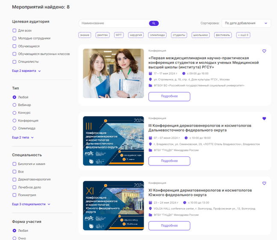
Task: Click calendar icon next to 23 – 24 мая 2024
Action: click(x=150, y=202)
